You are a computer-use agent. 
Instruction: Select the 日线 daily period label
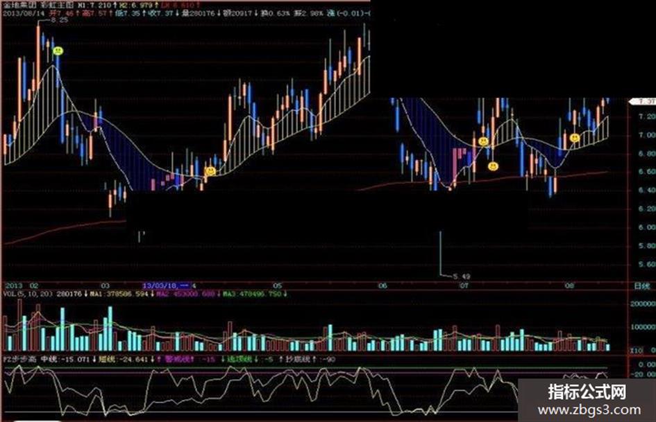pos(642,286)
